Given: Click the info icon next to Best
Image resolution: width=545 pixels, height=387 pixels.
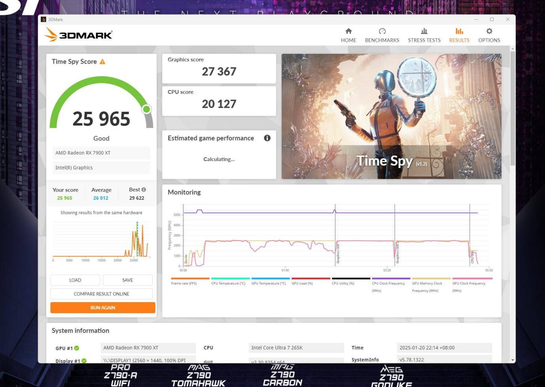Looking at the screenshot, I should 143,190.
